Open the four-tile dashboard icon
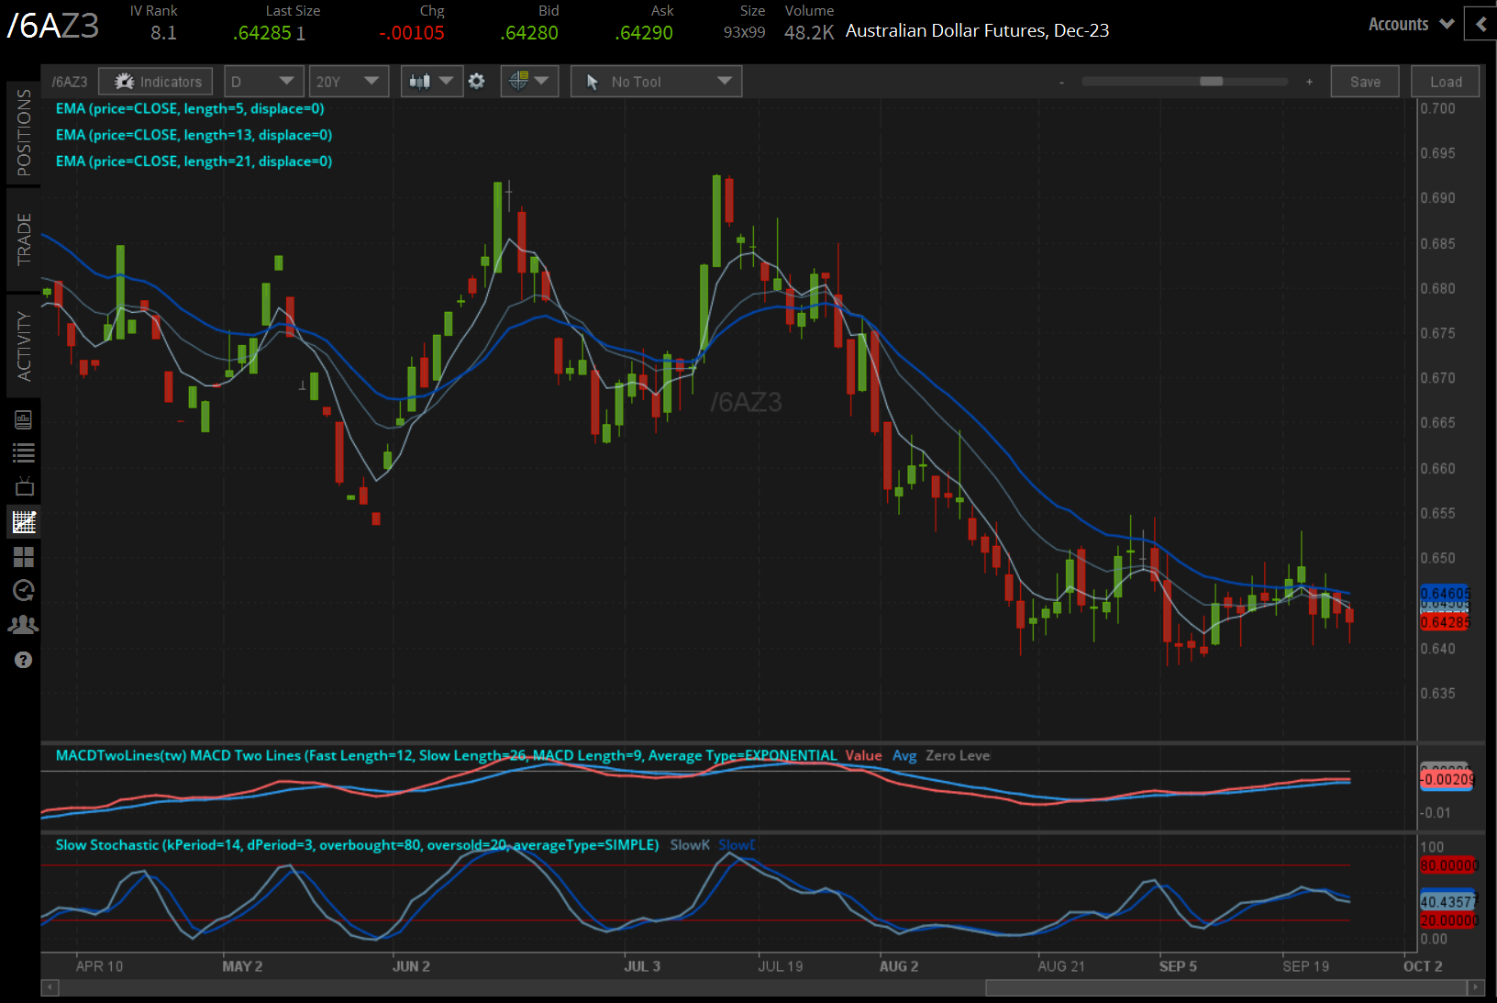Screen dimensions: 1497x1003 [x=24, y=557]
